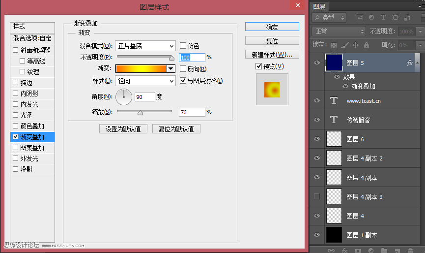
Task: Select the 内阴影 style entry label
Action: coord(29,94)
